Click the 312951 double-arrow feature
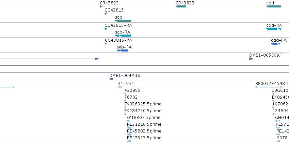This screenshot has width=289, height=143. click(120, 87)
